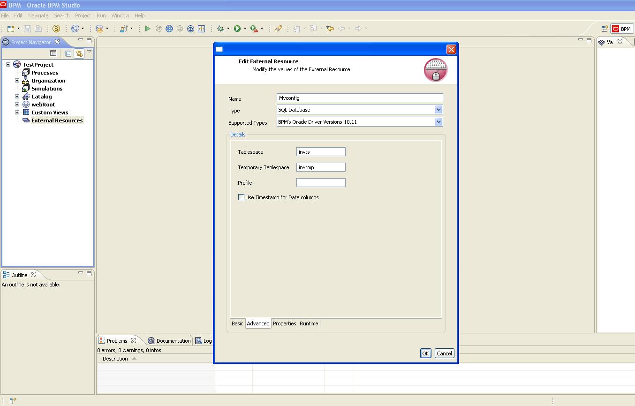
Task: Enable Use Timestamp for Date columns
Action: pyautogui.click(x=242, y=197)
